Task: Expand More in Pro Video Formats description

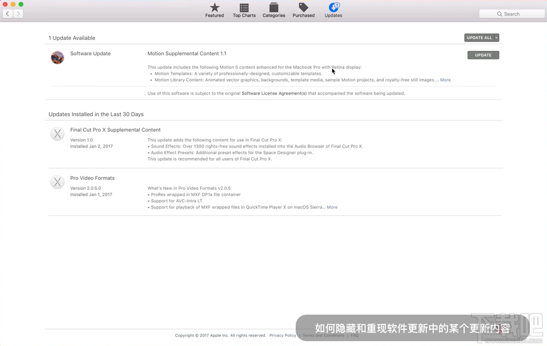Action: click(x=332, y=207)
